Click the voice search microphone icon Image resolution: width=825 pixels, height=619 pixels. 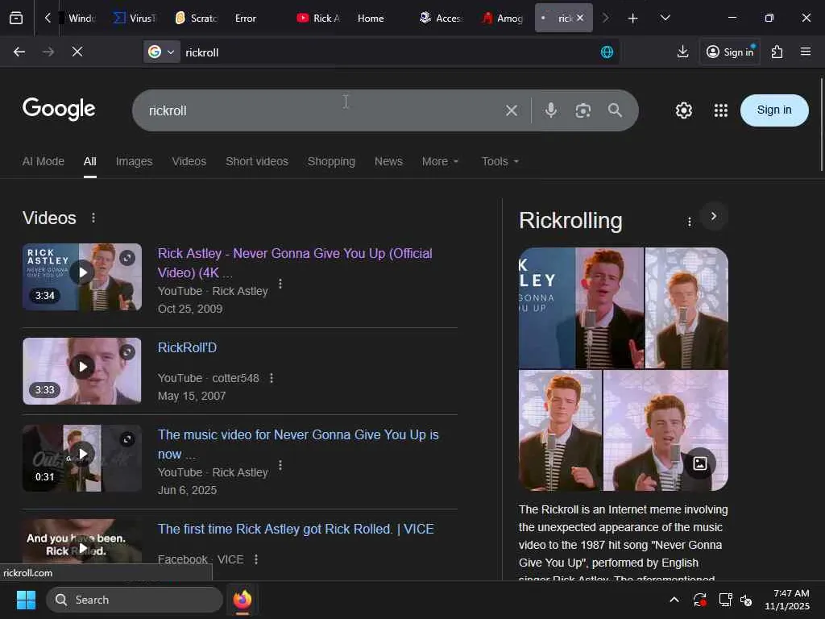point(551,110)
